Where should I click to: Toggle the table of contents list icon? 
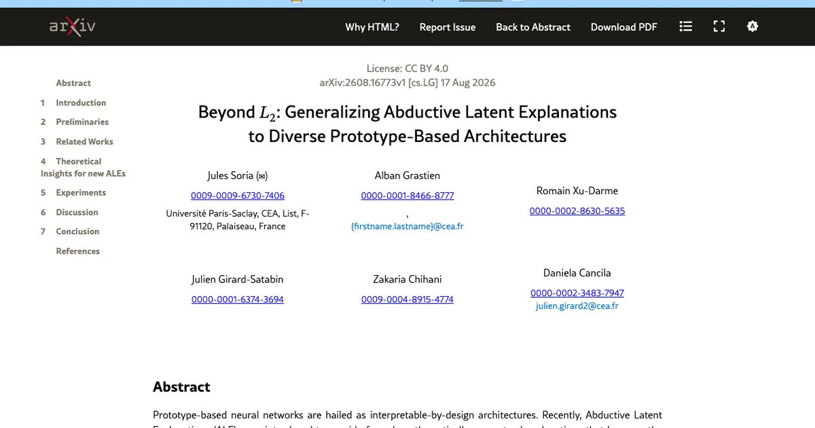coord(686,26)
